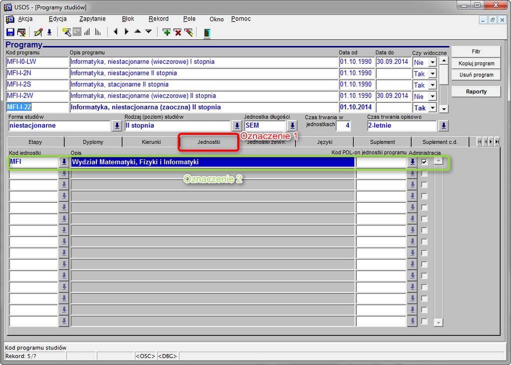
Task: Select program code MFI-I-2S
Action: [x=37, y=85]
